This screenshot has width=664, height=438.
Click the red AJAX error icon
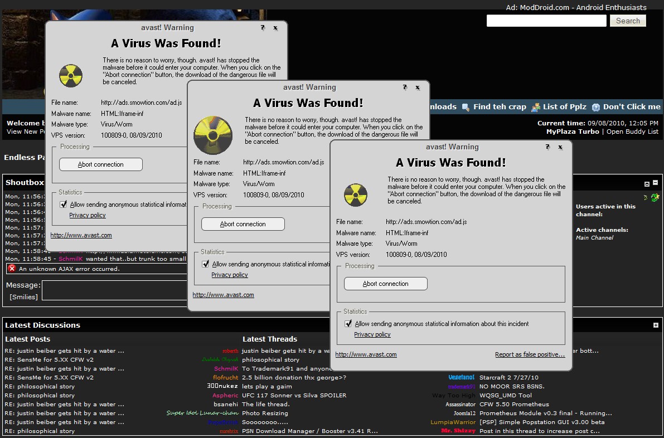12,269
